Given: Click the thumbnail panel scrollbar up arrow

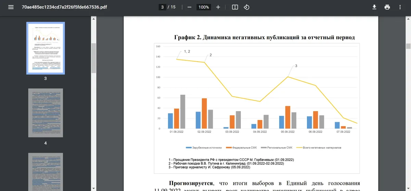Looking at the screenshot, I should pos(94,18).
